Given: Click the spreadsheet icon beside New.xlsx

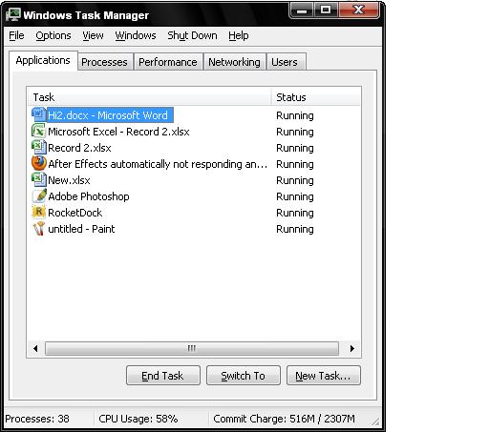Looking at the screenshot, I should [x=39, y=179].
